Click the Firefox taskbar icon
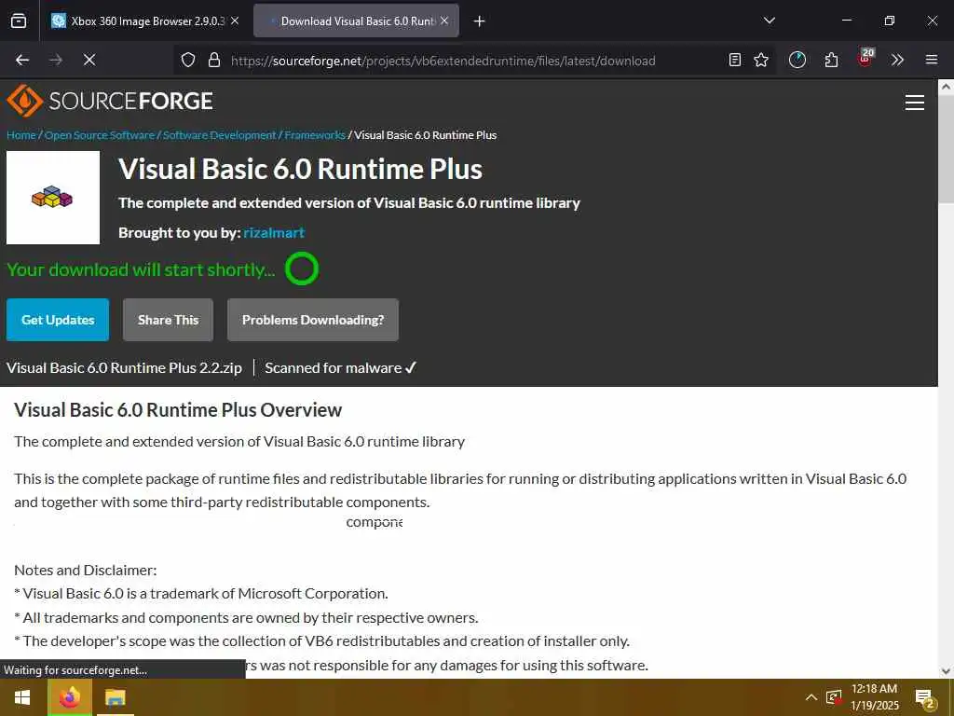The image size is (954, 716). [x=70, y=697]
